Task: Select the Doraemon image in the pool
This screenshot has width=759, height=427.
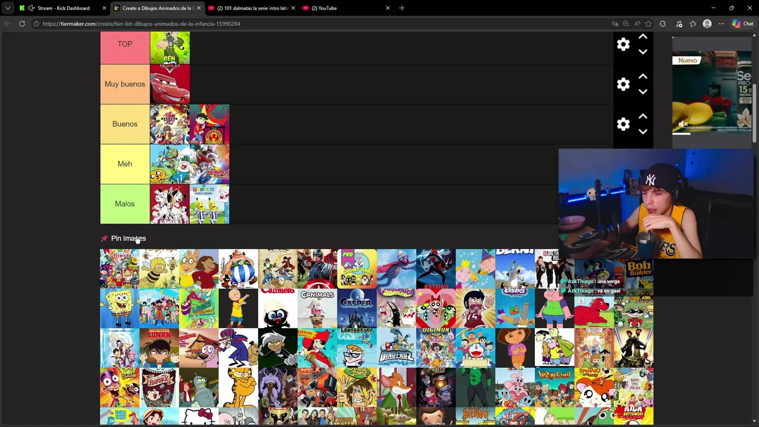Action: click(x=475, y=348)
